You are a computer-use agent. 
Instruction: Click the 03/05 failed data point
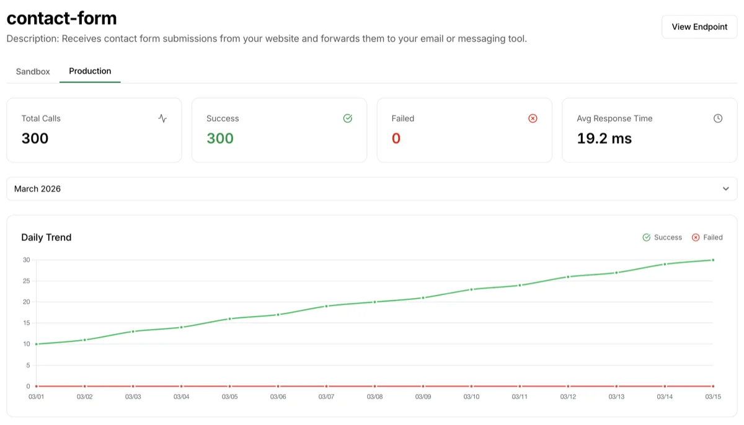(229, 386)
